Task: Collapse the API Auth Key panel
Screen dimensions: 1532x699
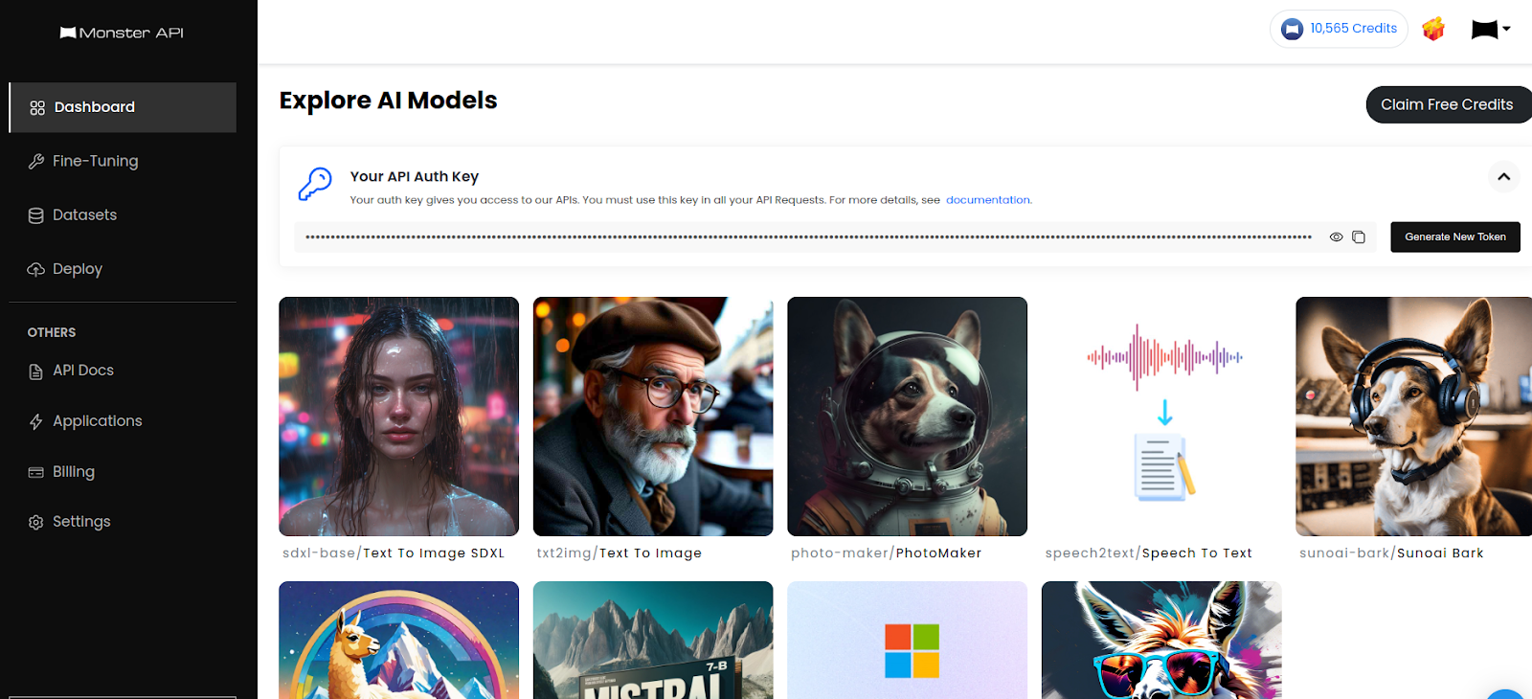Action: 1504,176
